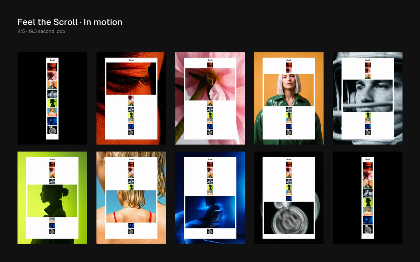
Task: Open the expanded orange eye close-up image
Action: [x=131, y=78]
